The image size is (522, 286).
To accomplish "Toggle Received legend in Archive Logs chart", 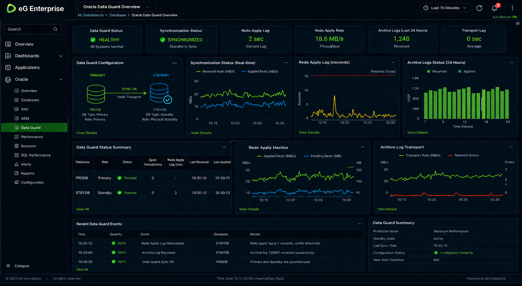I will [x=437, y=71].
